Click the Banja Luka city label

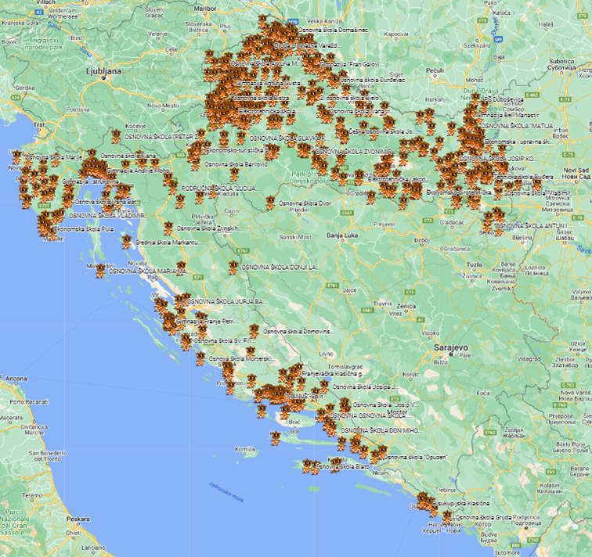click(x=342, y=235)
